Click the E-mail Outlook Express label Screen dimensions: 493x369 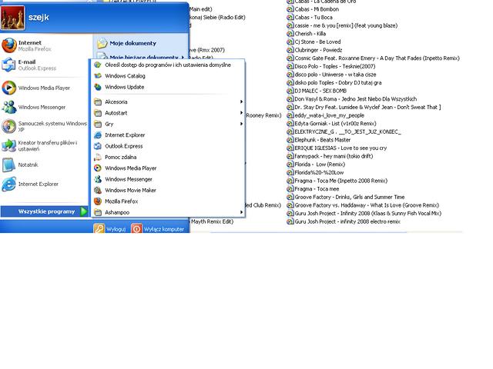(x=37, y=65)
